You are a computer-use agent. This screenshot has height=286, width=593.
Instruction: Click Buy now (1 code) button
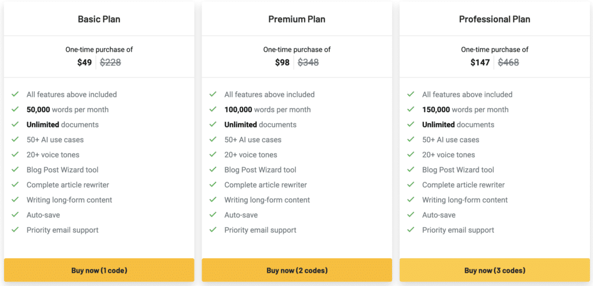click(x=99, y=270)
